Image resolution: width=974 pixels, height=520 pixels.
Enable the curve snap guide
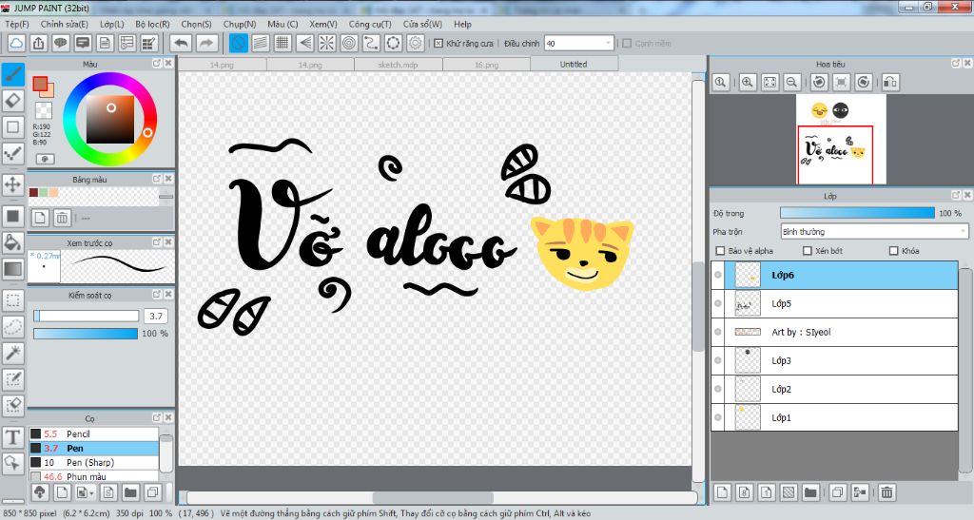tap(372, 43)
